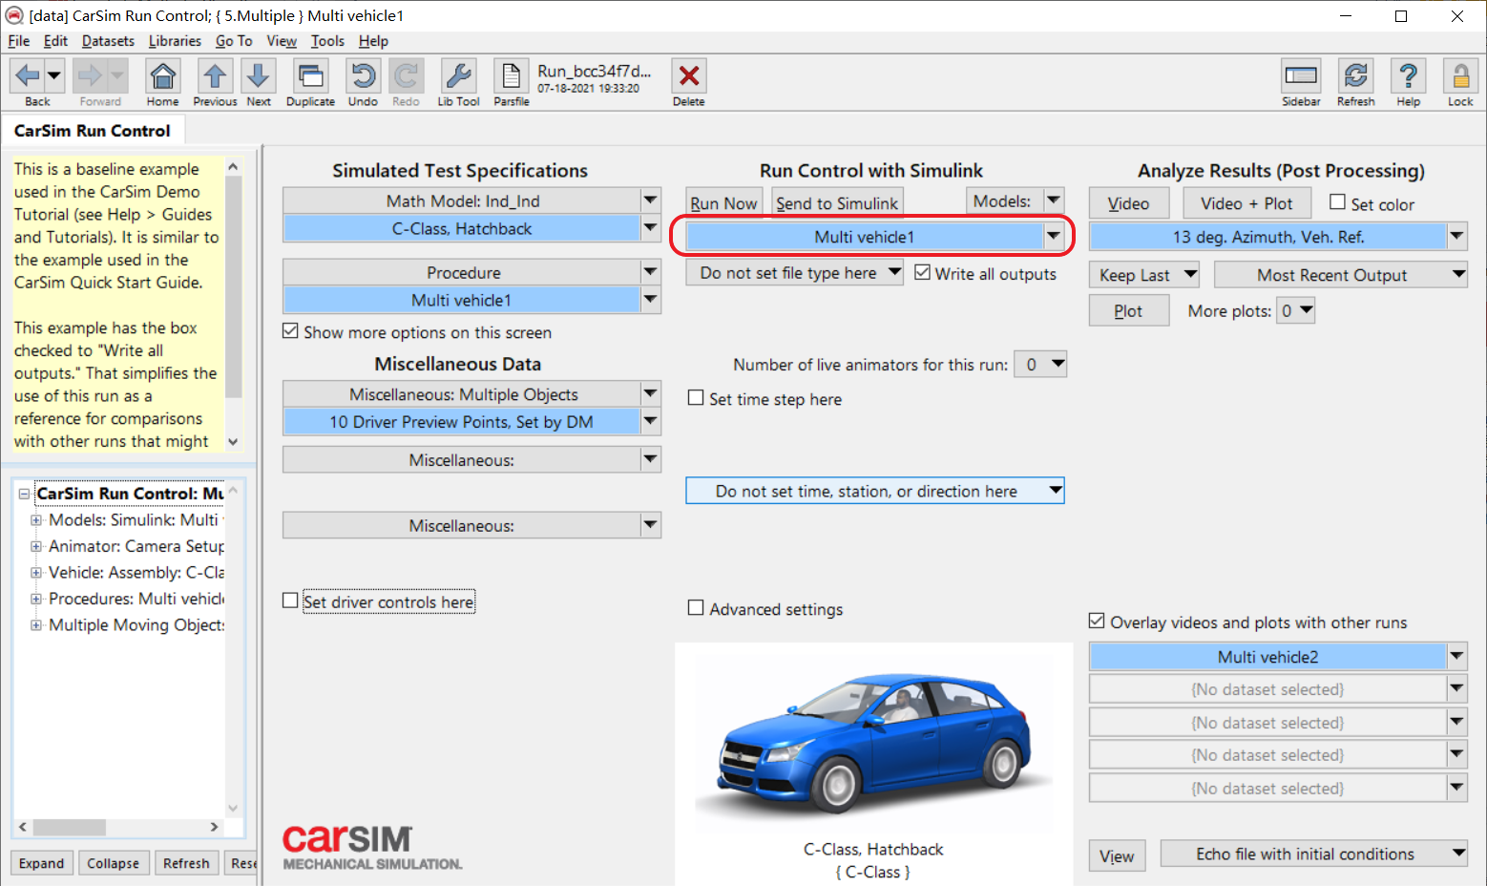Open the 10 Driver Preview Points dataset link
Screen dimensions: 1487x886
point(461,421)
